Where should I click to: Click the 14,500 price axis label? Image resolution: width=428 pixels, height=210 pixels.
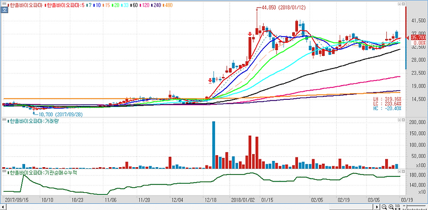pos(418,99)
